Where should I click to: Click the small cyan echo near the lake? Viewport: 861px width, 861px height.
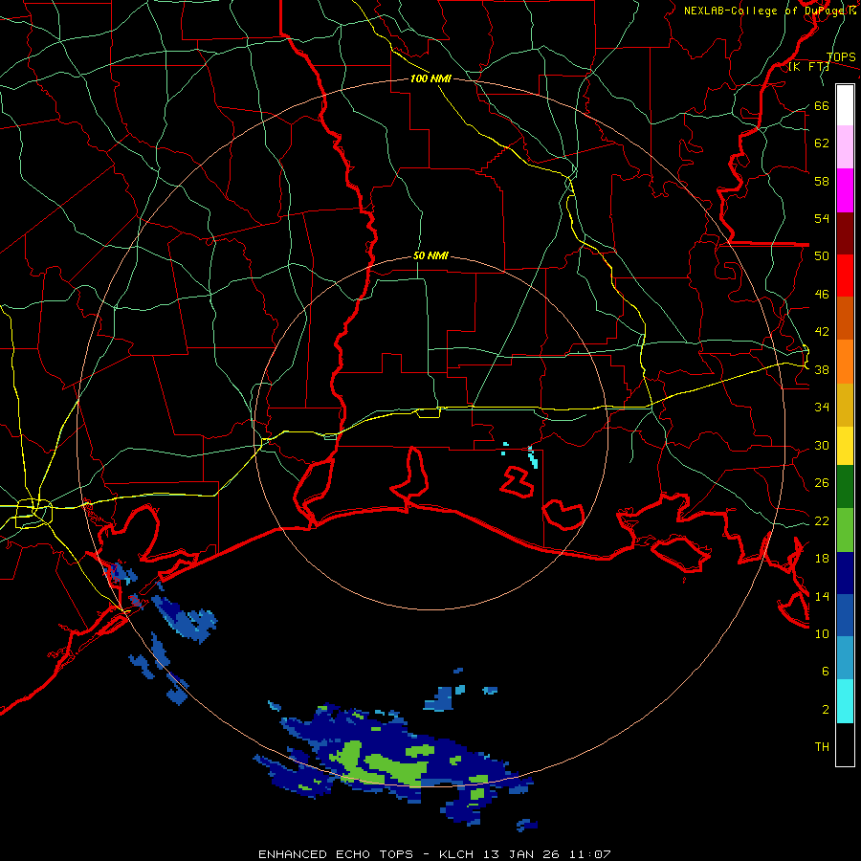[532, 457]
